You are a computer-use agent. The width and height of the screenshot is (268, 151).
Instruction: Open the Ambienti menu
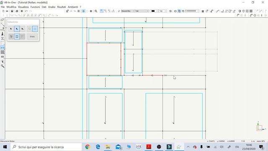(73, 7)
